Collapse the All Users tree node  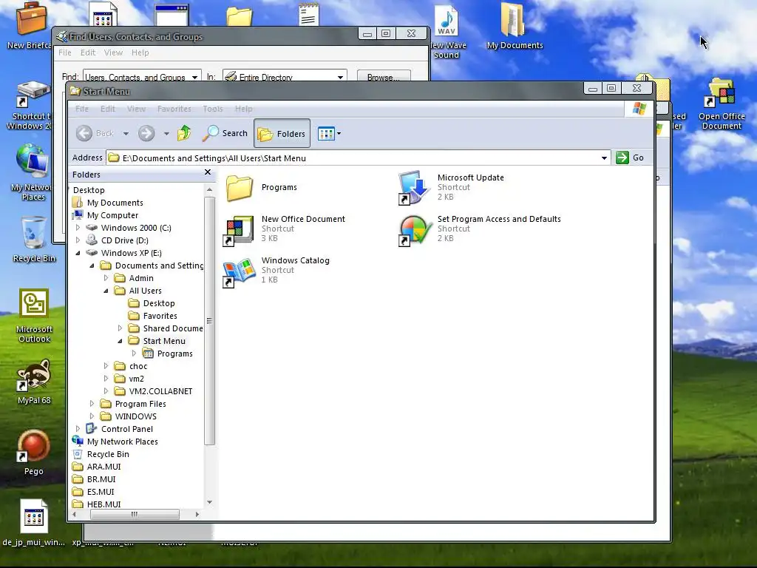(x=106, y=290)
